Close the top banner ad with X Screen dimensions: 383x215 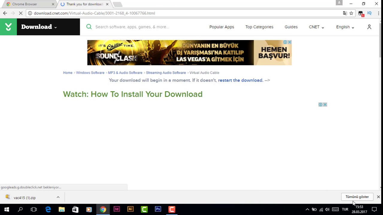(289, 42)
